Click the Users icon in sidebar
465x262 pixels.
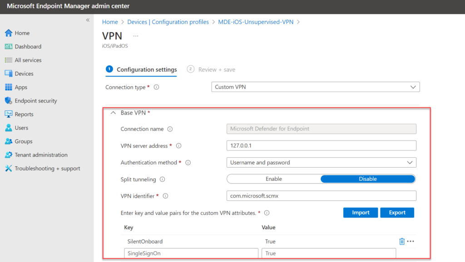coord(9,127)
